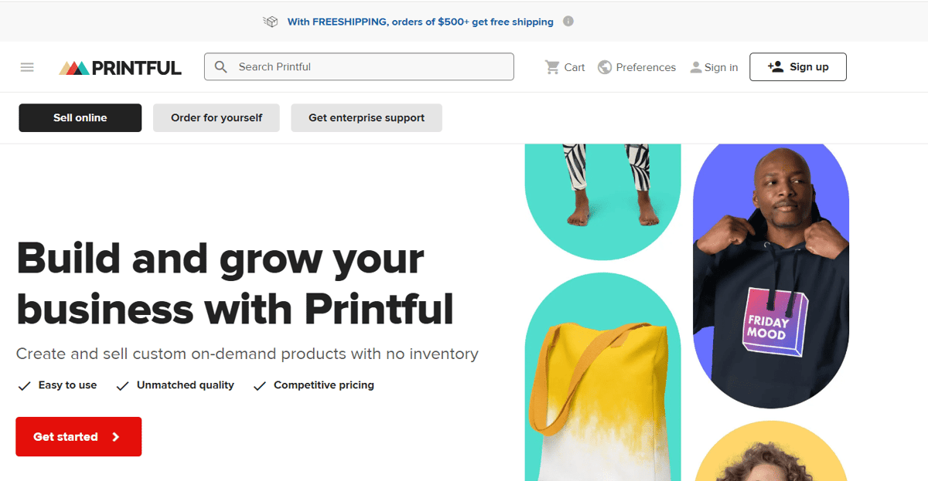Open the hamburger navigation menu
Screen dimensions: 928x481
pos(27,67)
